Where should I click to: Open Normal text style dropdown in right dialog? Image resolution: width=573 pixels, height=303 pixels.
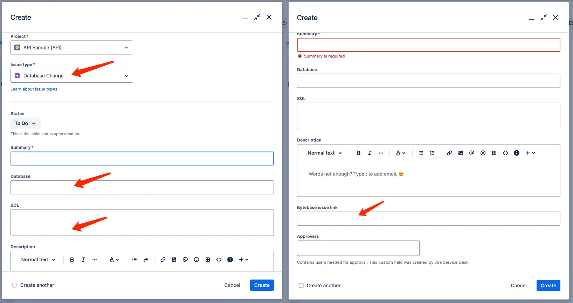point(325,153)
